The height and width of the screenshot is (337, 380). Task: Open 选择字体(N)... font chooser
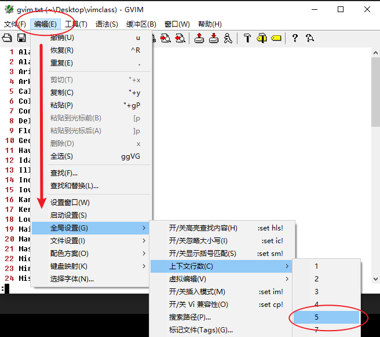coord(91,279)
